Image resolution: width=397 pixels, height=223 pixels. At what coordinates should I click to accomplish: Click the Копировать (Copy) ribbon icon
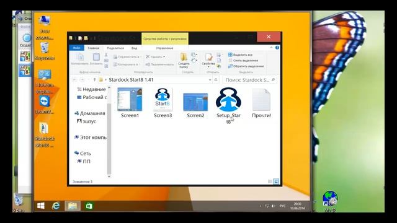tap(80, 59)
